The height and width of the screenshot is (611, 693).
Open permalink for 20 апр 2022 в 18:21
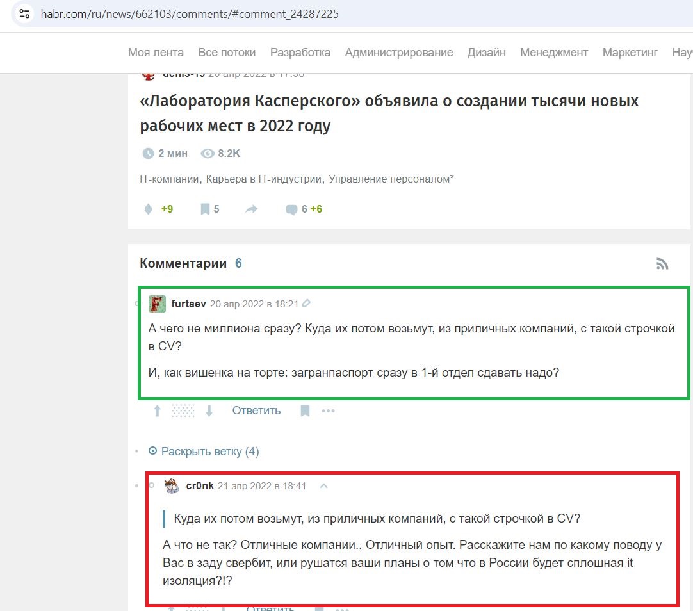click(254, 304)
